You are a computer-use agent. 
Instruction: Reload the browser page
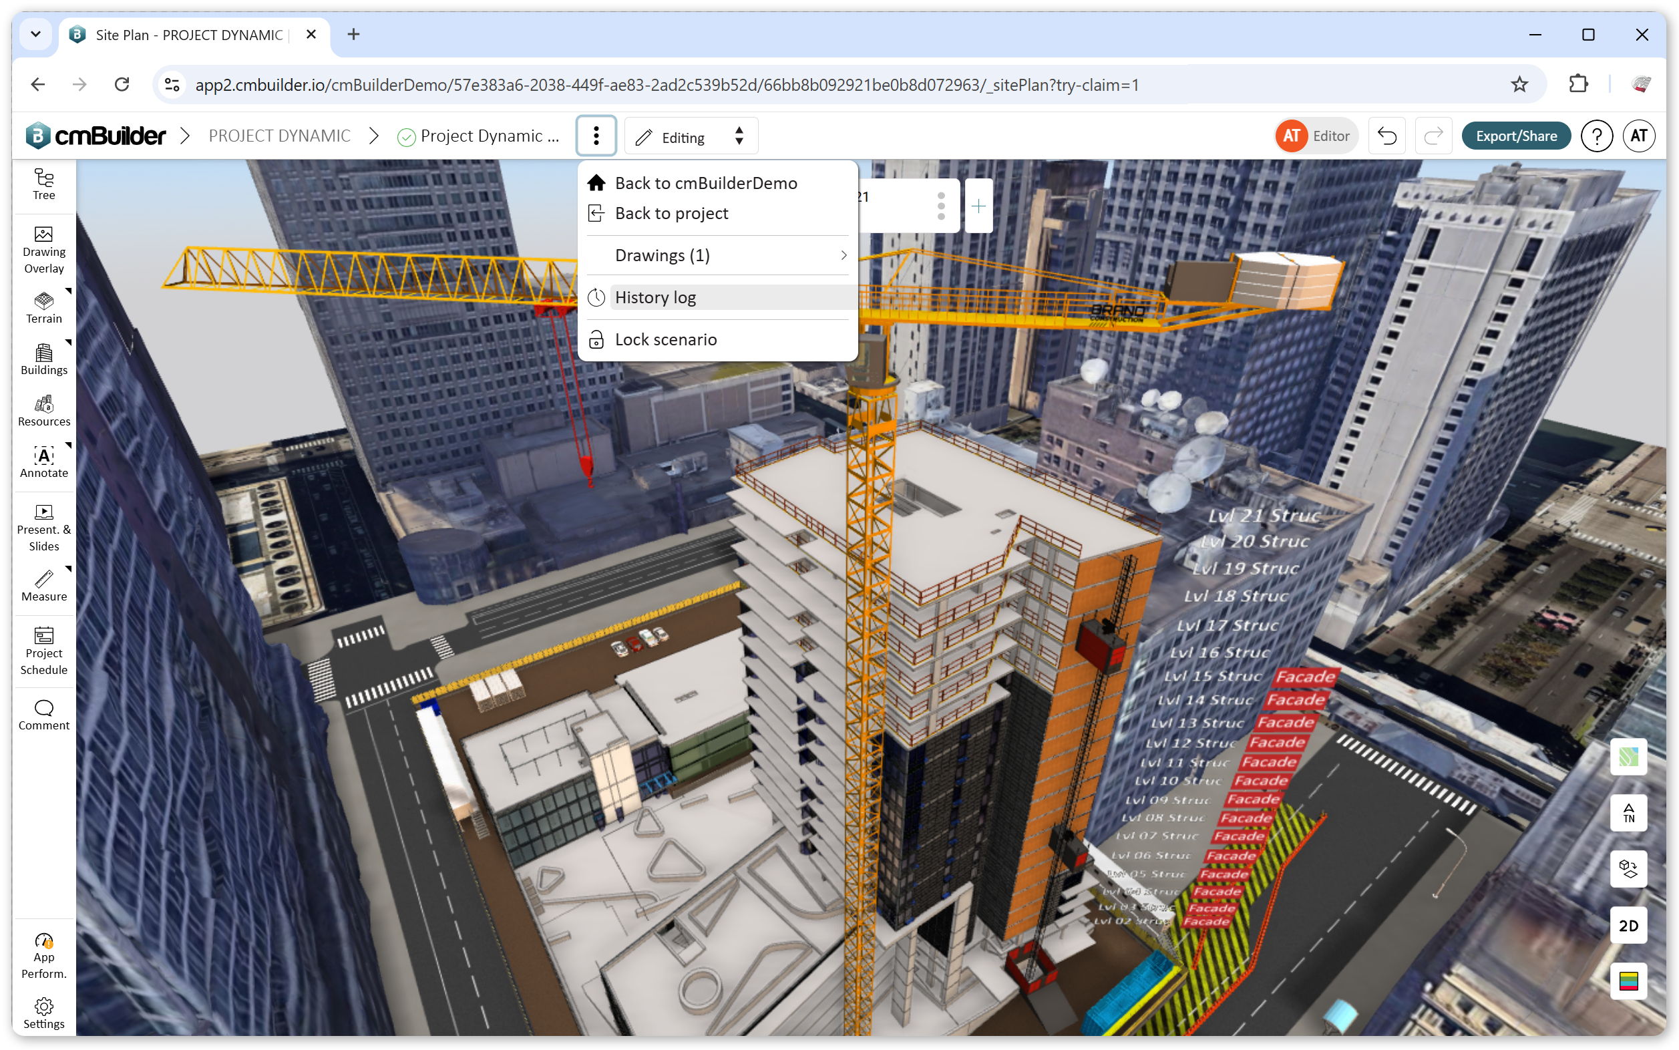point(122,85)
